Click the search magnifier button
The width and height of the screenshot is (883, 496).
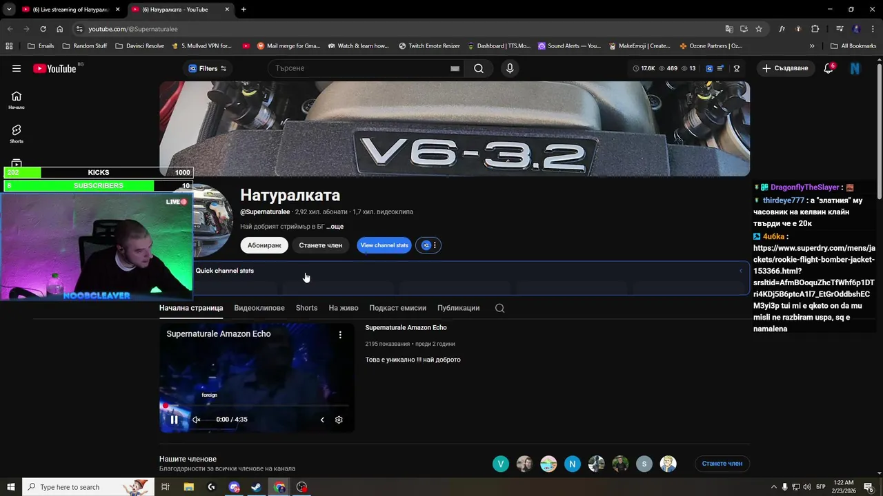pyautogui.click(x=479, y=68)
